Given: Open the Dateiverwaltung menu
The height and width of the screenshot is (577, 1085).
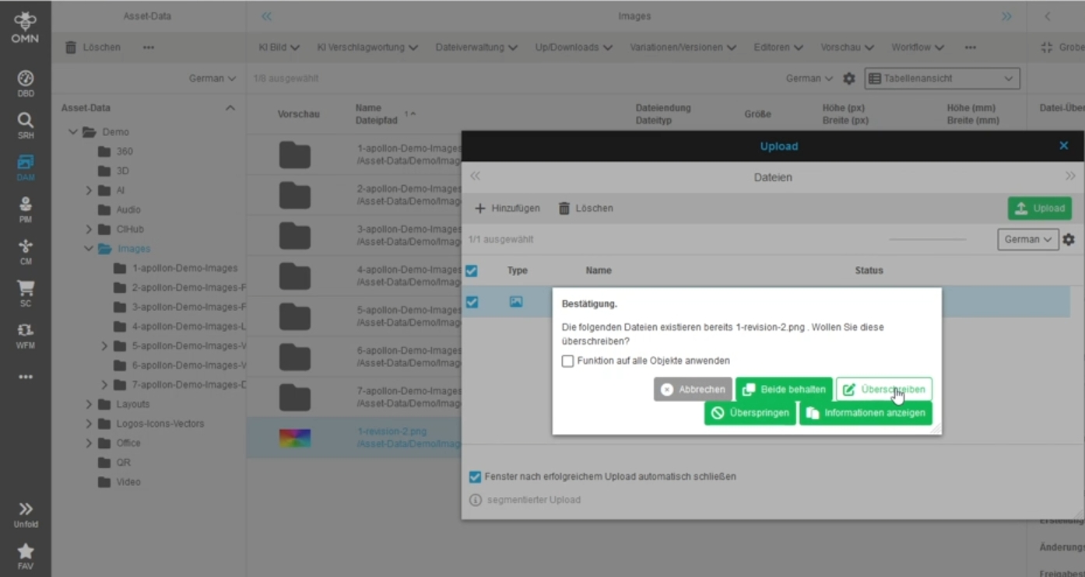Looking at the screenshot, I should [x=476, y=47].
